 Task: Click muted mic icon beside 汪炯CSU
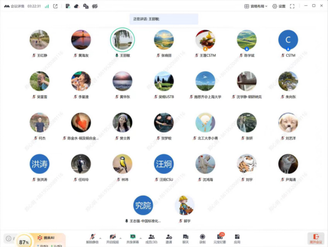156,180
